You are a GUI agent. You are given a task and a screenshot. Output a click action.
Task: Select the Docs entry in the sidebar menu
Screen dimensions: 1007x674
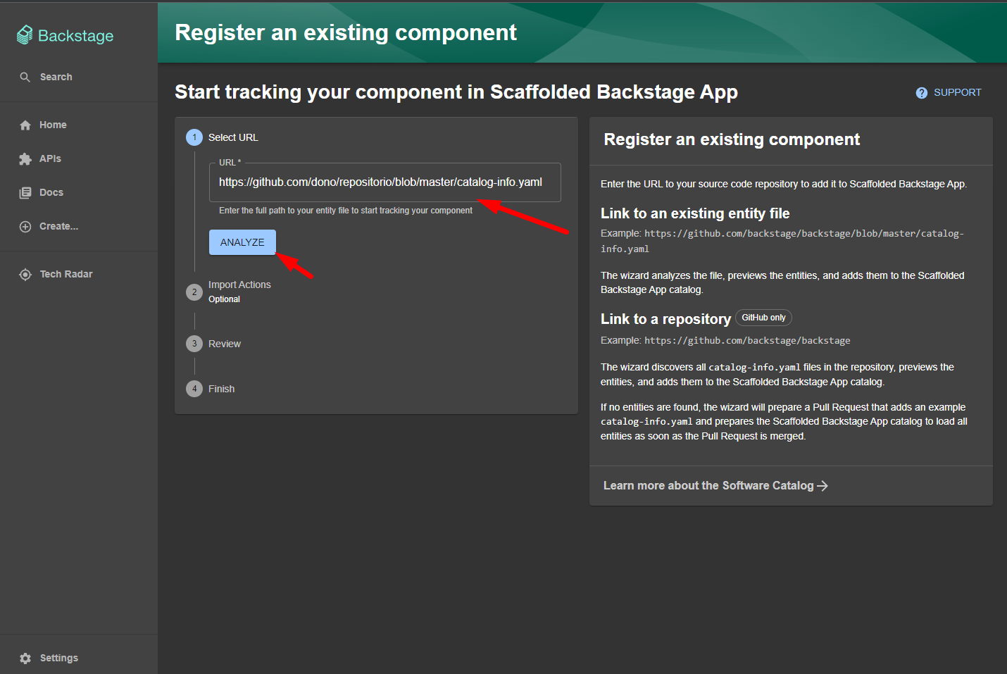[x=50, y=192]
